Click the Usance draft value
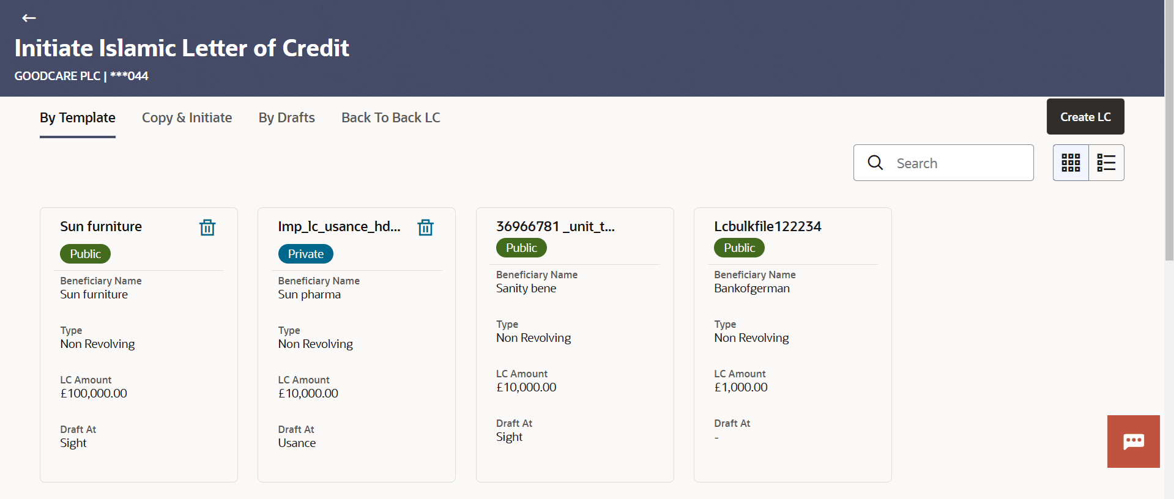 tap(297, 443)
